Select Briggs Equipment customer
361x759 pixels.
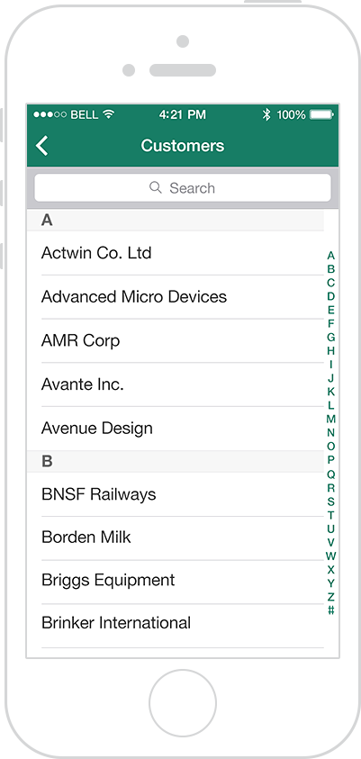[x=176, y=582]
